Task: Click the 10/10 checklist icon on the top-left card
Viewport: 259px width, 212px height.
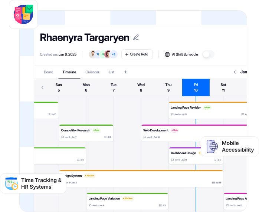Action: tap(49, 114)
